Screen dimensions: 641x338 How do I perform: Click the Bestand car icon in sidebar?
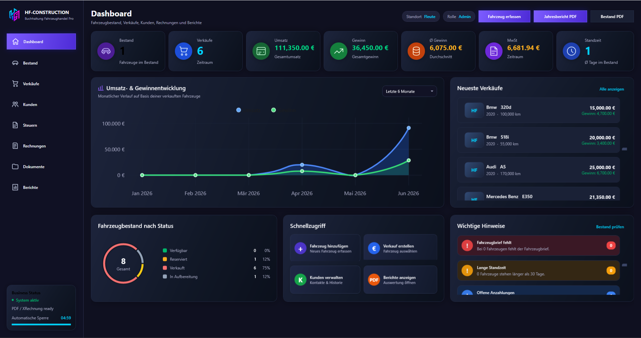pyautogui.click(x=15, y=63)
